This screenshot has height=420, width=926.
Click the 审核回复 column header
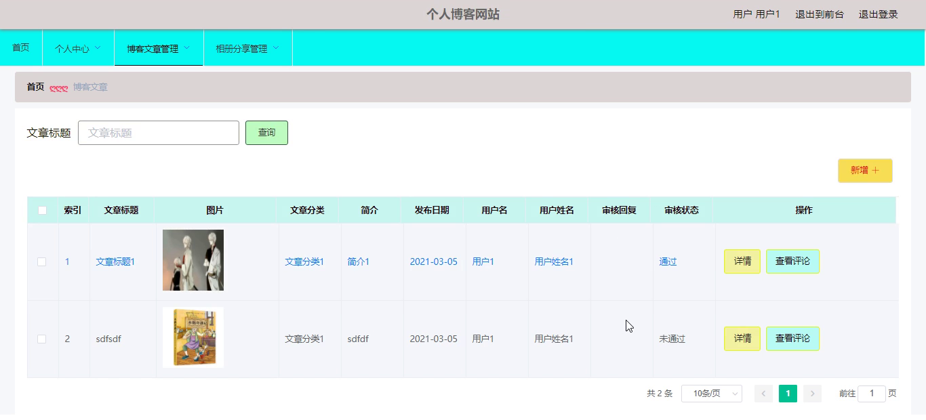619,210
